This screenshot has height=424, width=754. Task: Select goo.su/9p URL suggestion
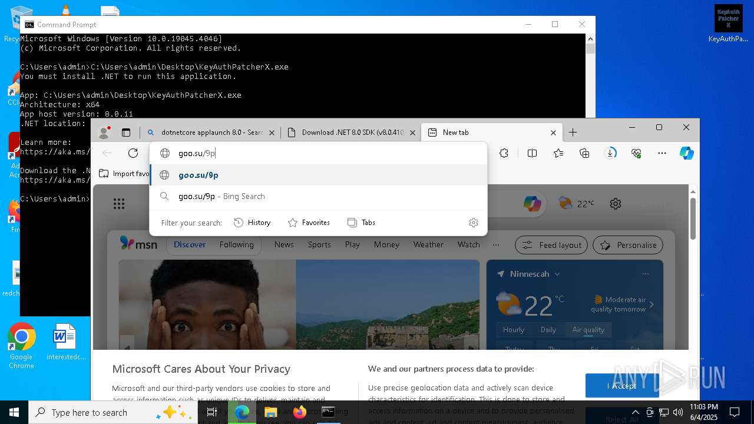pyautogui.click(x=319, y=175)
